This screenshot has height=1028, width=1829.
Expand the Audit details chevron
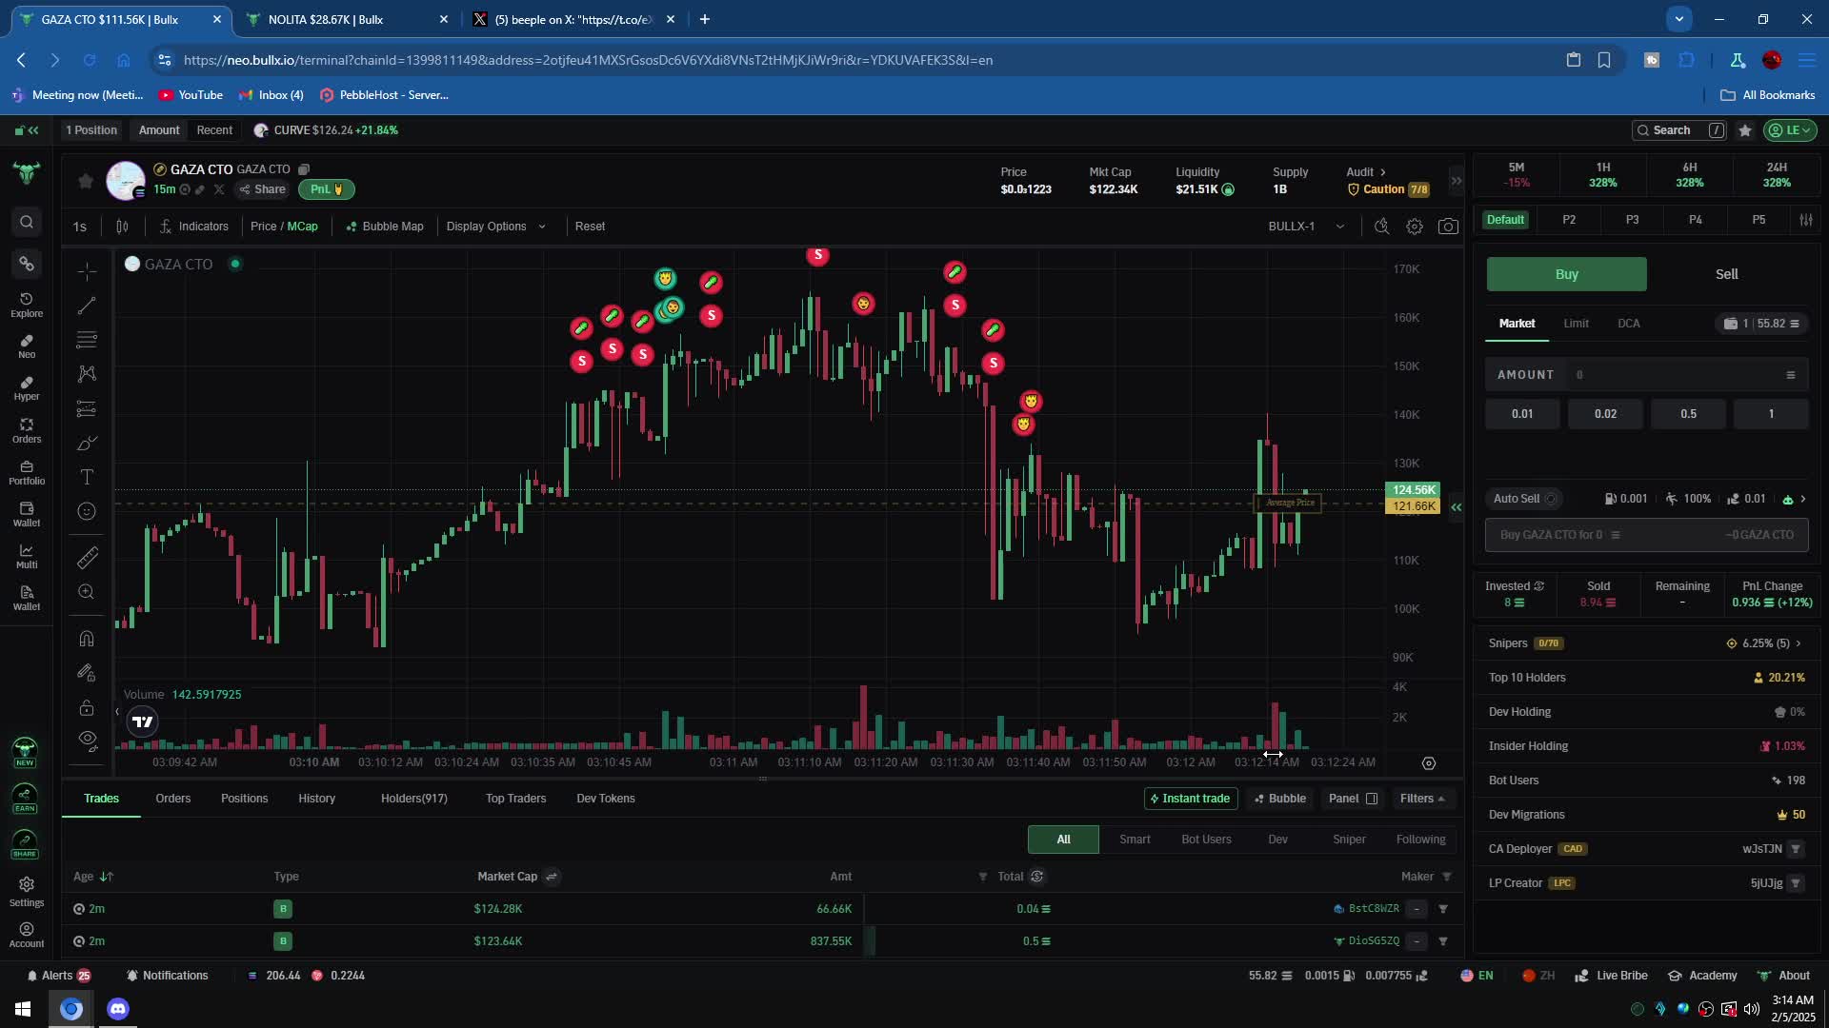(1383, 172)
